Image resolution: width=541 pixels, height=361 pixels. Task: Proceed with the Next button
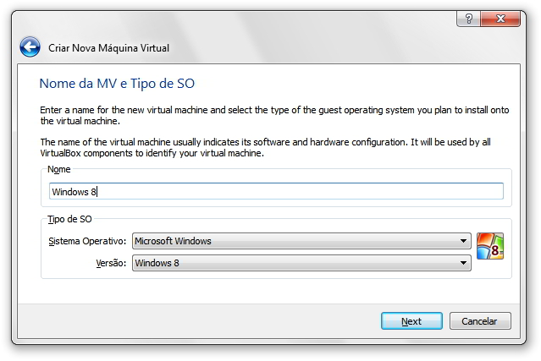click(411, 321)
